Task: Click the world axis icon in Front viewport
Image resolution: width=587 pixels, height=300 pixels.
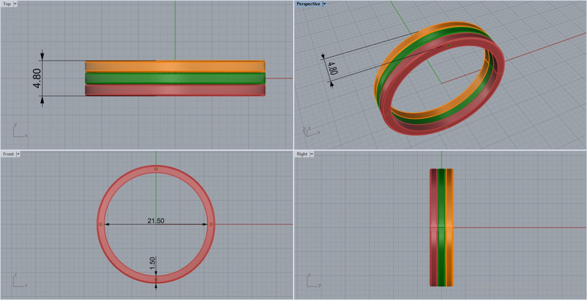Action: (x=20, y=281)
